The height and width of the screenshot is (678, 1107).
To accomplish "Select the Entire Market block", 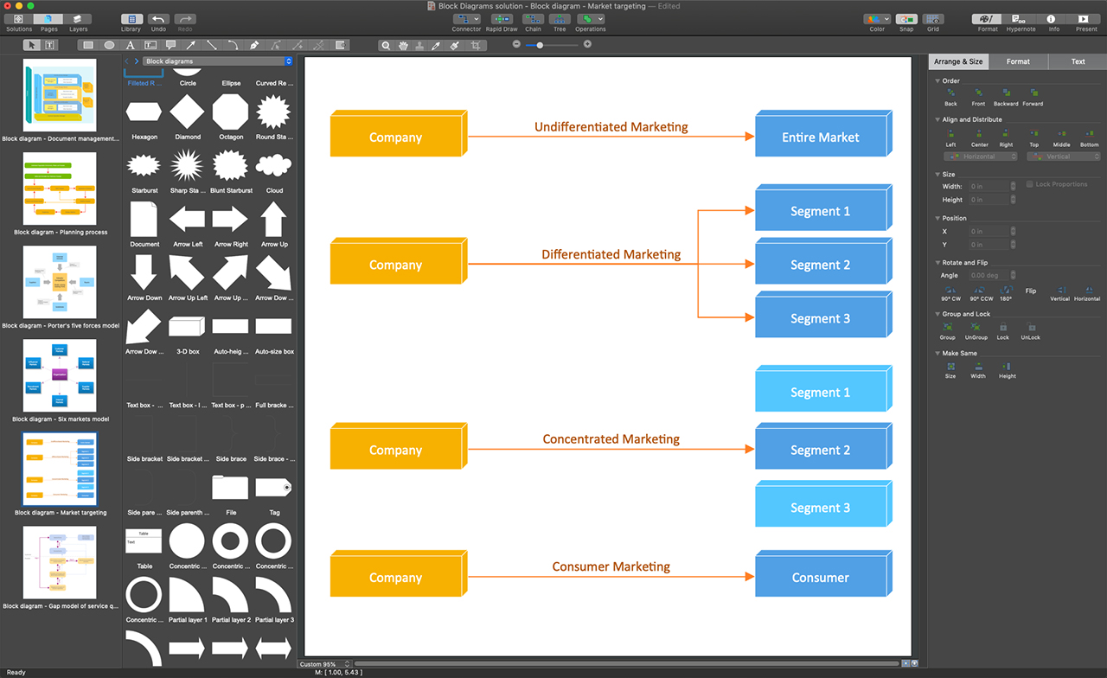I will pyautogui.click(x=823, y=133).
